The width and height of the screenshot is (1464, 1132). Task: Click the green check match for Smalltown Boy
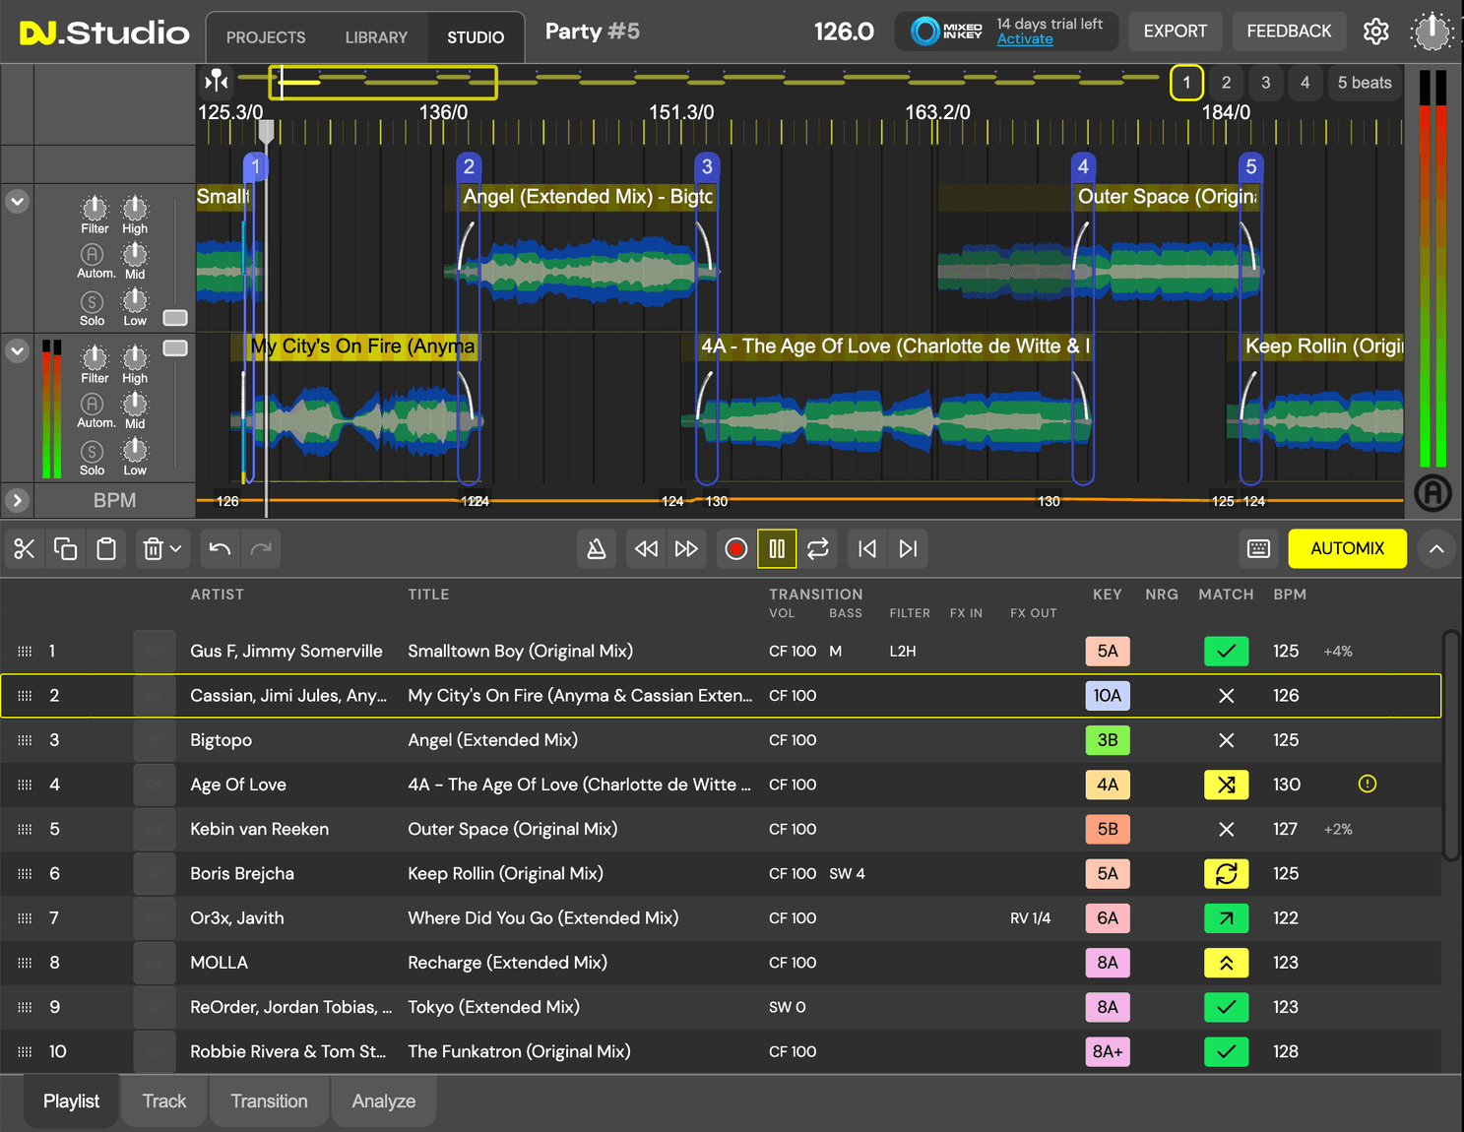point(1226,652)
